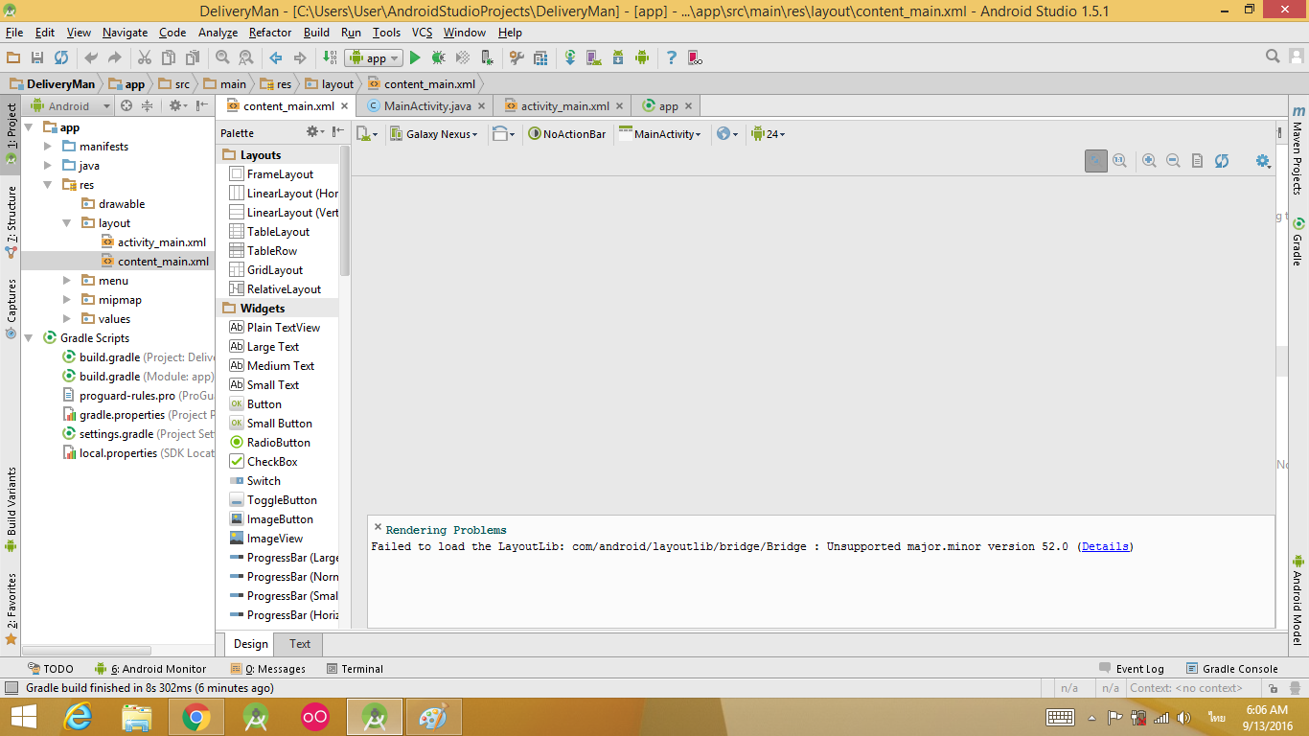Click the Open folder icon in the toolbar
The width and height of the screenshot is (1309, 736).
point(13,57)
